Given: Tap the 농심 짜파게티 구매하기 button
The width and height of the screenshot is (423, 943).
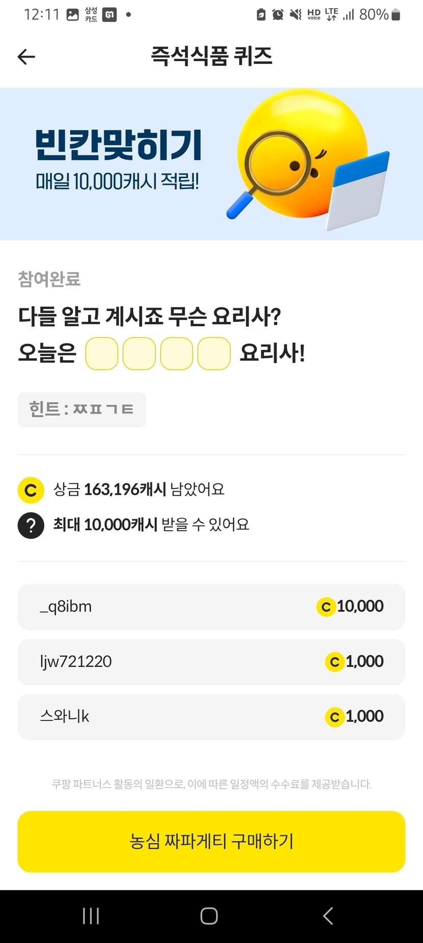Looking at the screenshot, I should 211,842.
